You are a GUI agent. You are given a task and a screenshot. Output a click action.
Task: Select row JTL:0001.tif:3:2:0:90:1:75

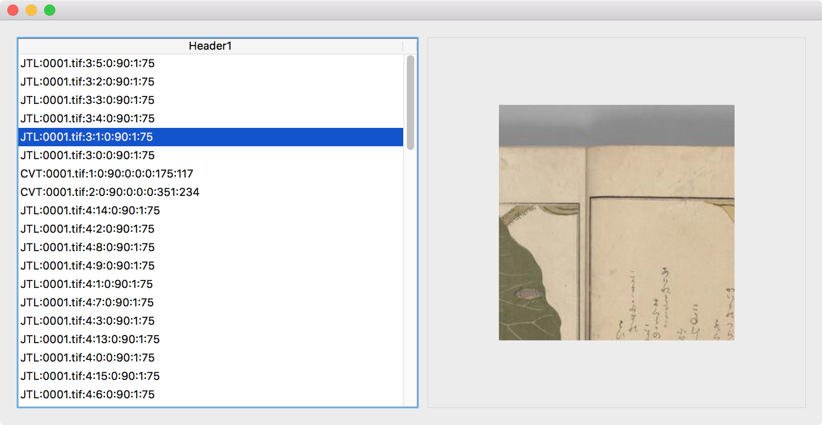tap(211, 82)
